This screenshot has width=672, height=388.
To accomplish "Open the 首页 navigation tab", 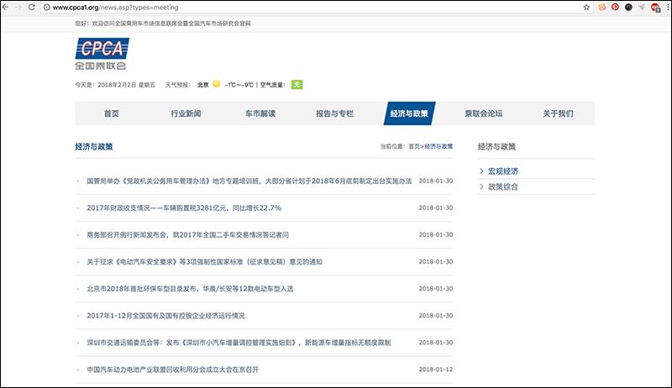I will click(x=112, y=113).
